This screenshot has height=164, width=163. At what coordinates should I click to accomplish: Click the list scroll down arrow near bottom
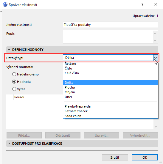pyautogui.click(x=156, y=127)
